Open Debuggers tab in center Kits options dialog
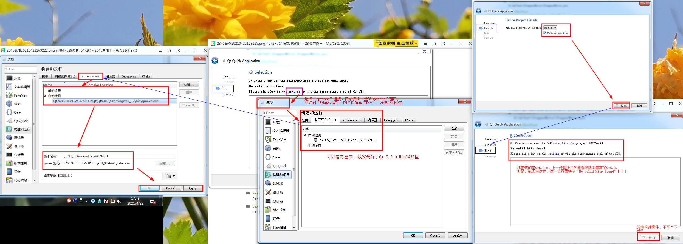Viewport: 683px width, 244px height. [x=391, y=120]
